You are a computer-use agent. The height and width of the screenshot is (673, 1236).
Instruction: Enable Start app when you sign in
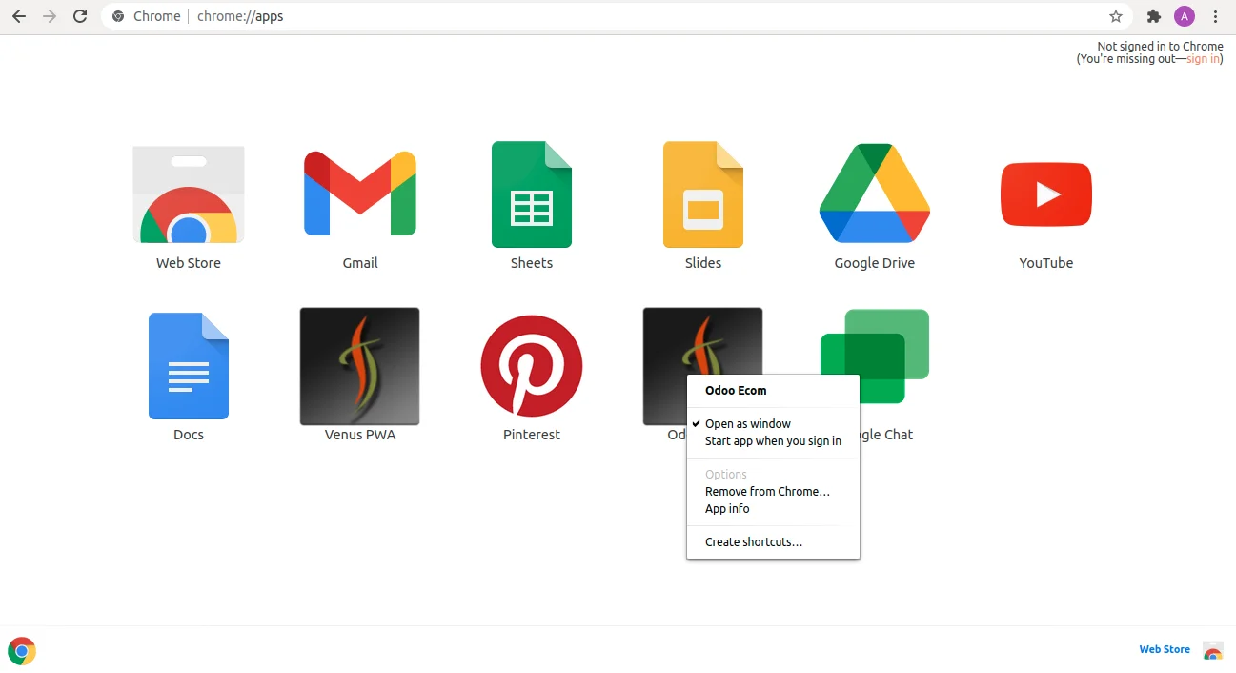[x=773, y=441]
